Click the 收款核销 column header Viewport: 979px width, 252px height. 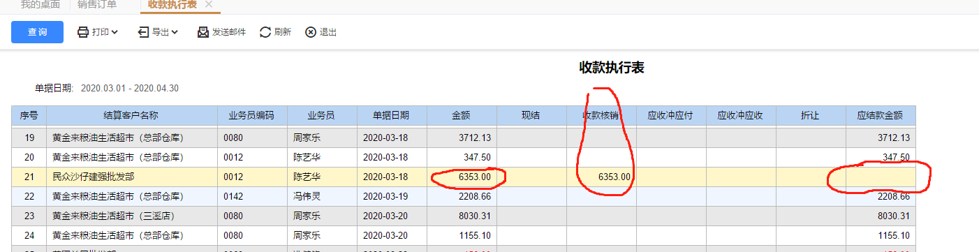coord(601,116)
